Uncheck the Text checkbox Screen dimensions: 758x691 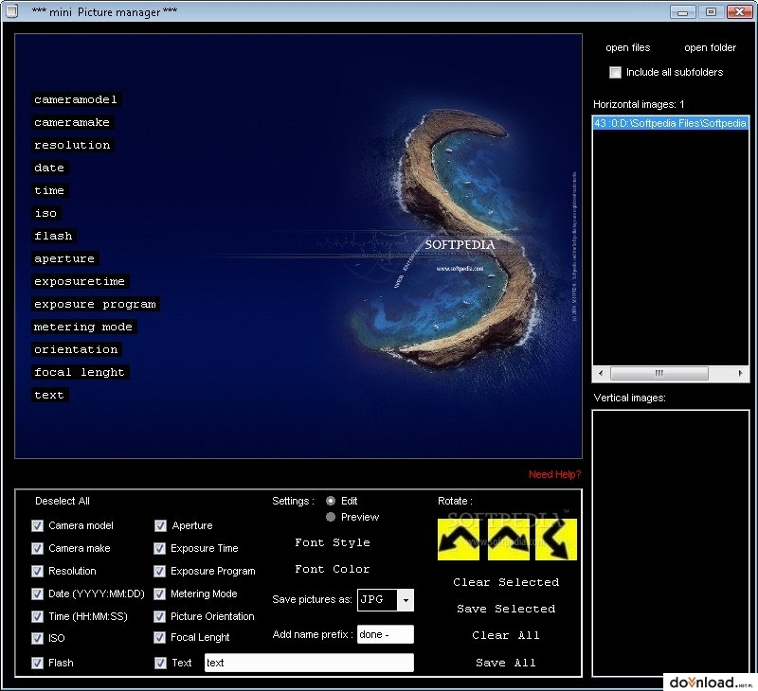click(x=160, y=663)
